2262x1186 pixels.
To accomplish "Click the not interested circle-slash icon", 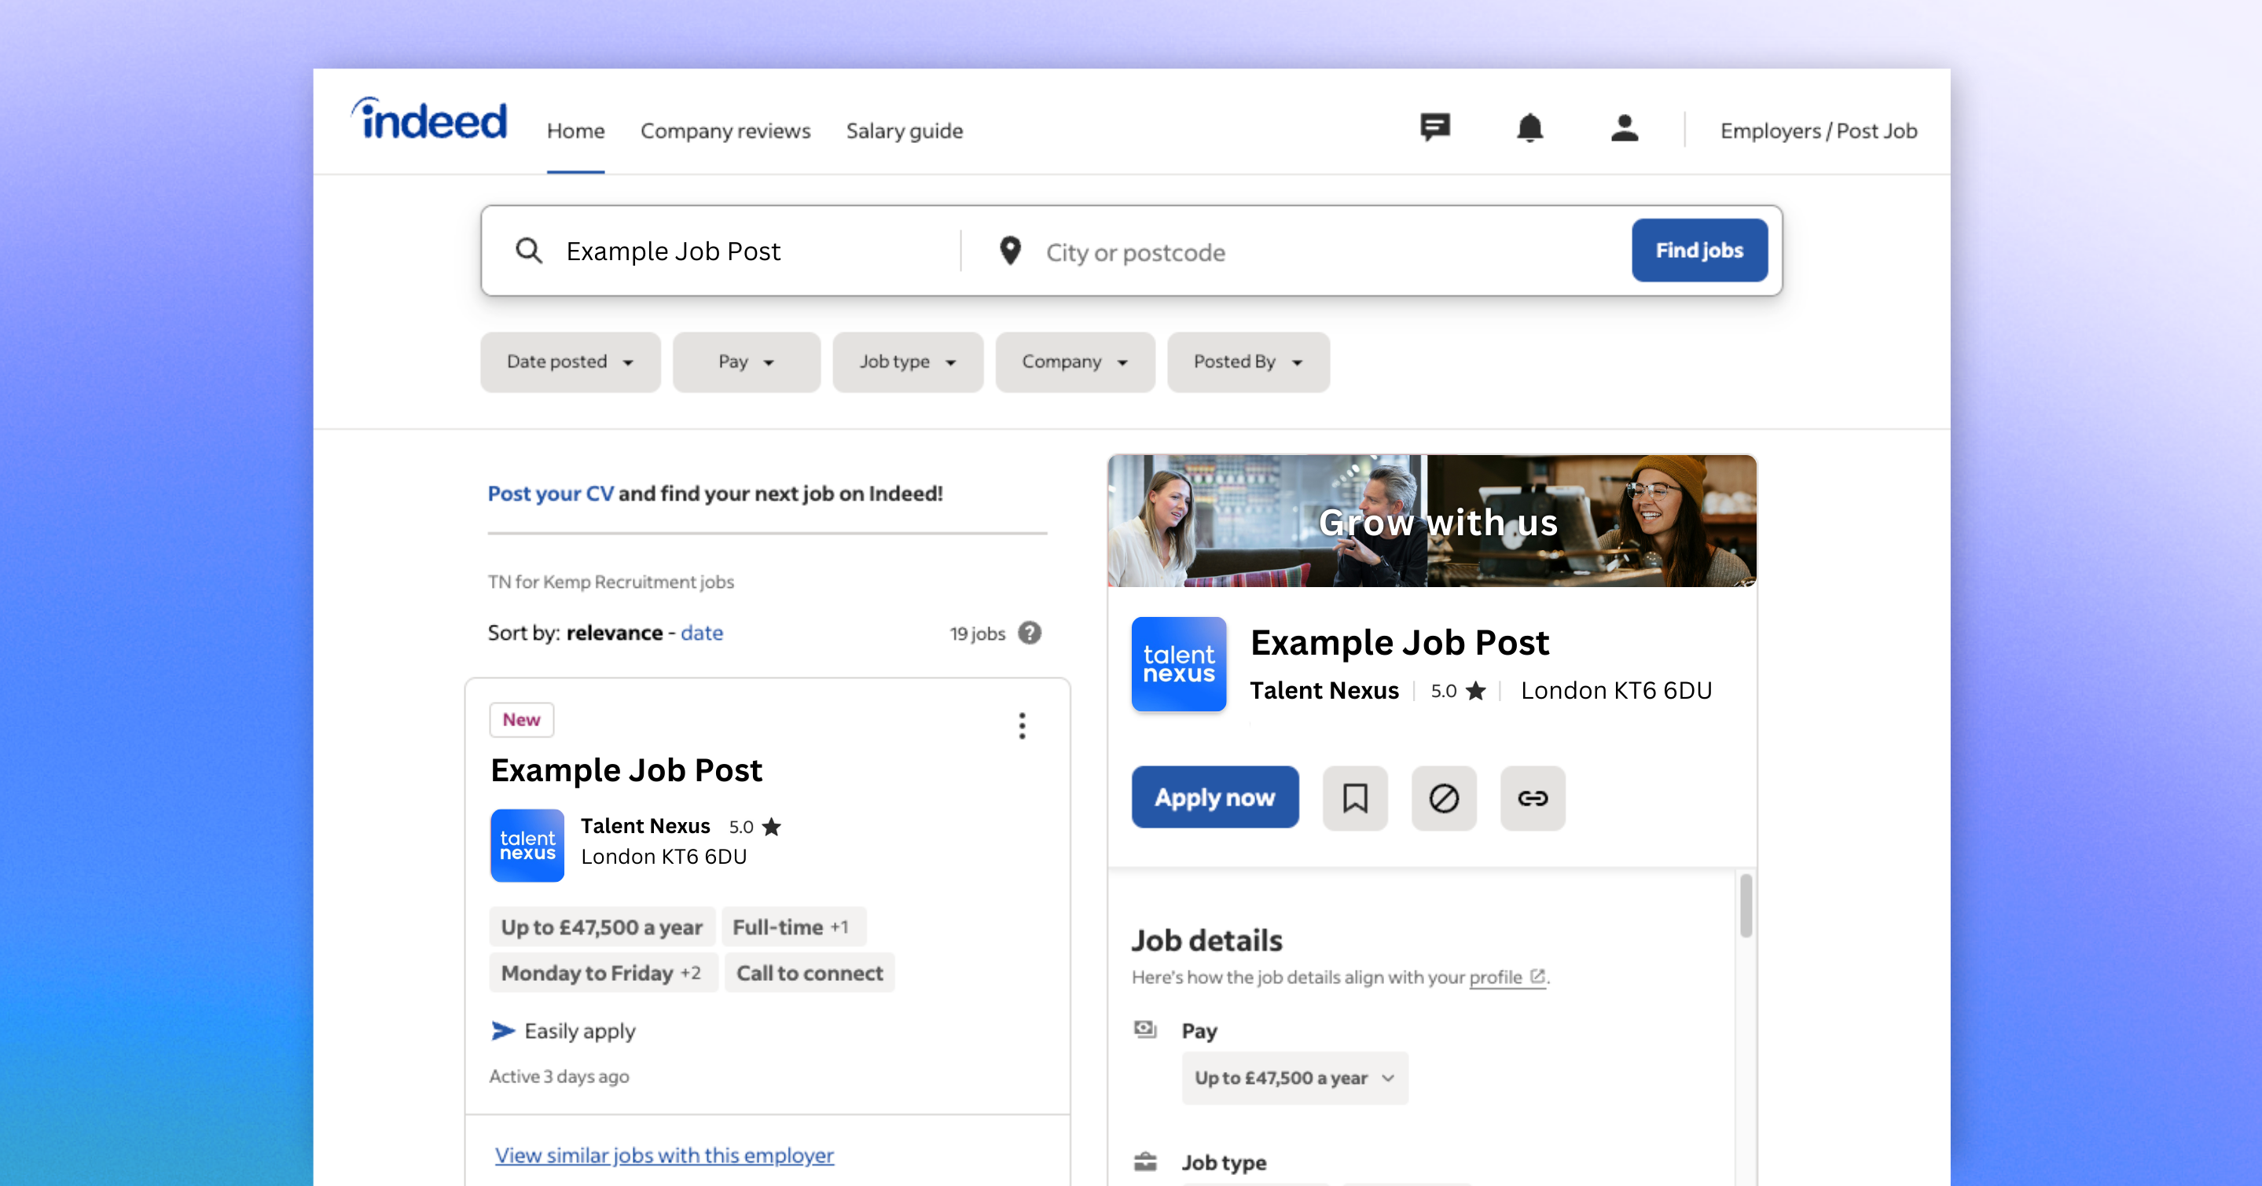I will 1444,797.
